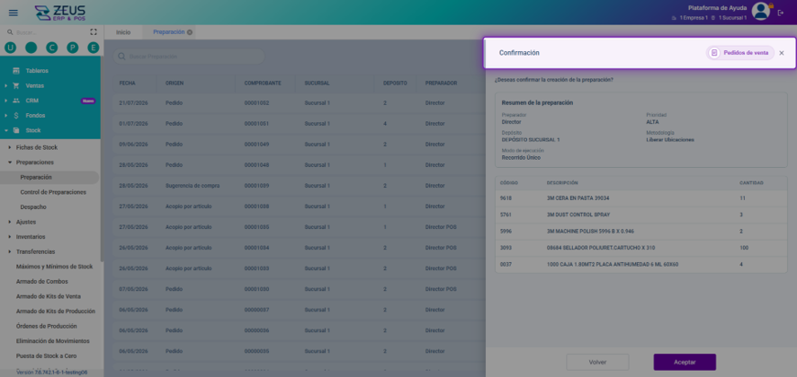Screen dimensions: 797x377
Task: Open Puesta de Stock a Cero
Action: click(x=46, y=355)
